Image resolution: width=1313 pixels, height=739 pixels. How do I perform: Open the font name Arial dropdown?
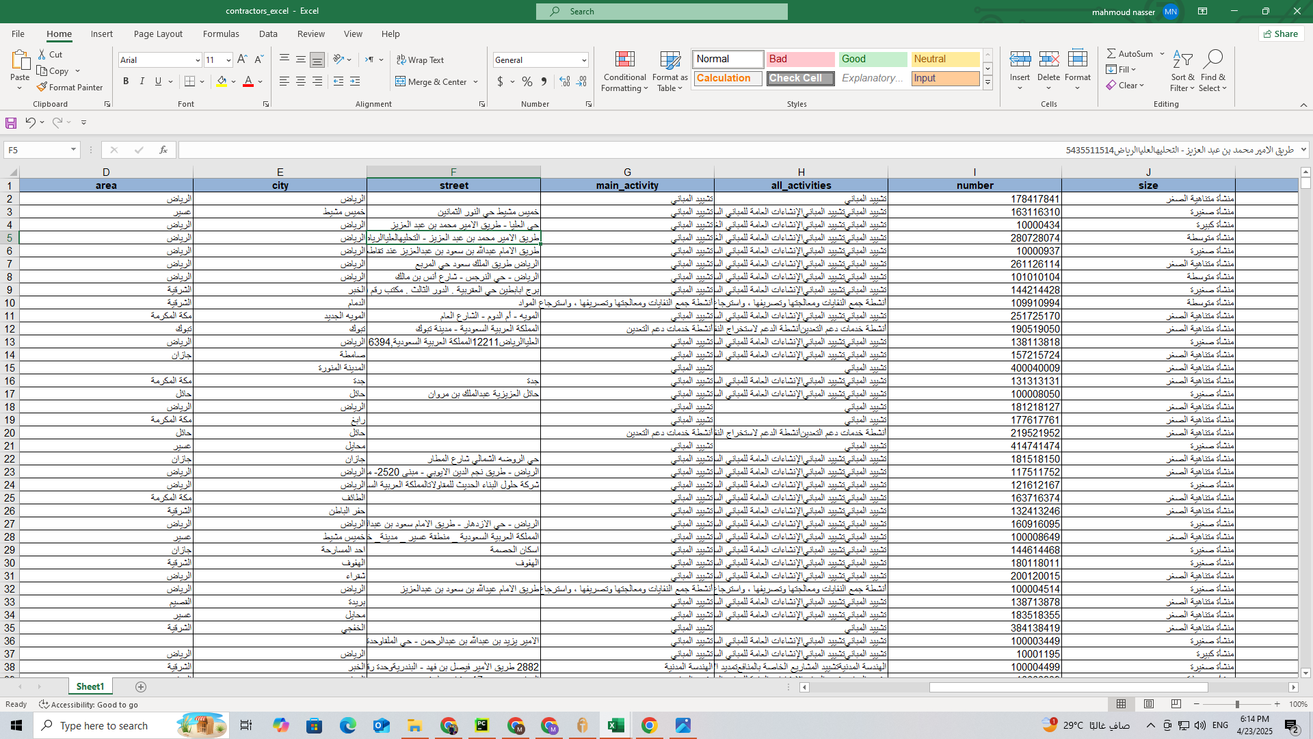pyautogui.click(x=198, y=60)
